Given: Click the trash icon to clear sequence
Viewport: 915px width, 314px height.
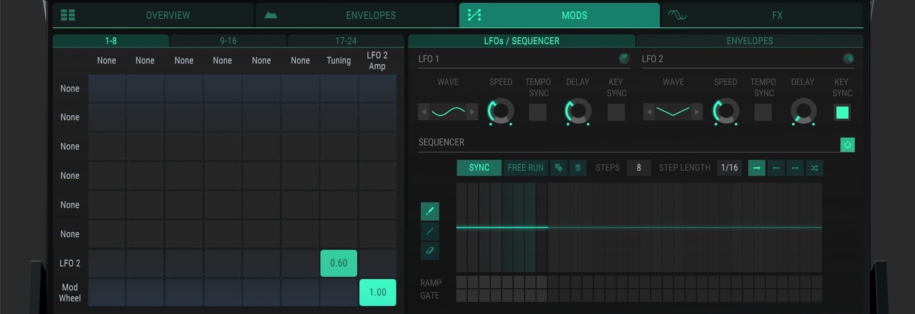Looking at the screenshot, I should click(578, 167).
